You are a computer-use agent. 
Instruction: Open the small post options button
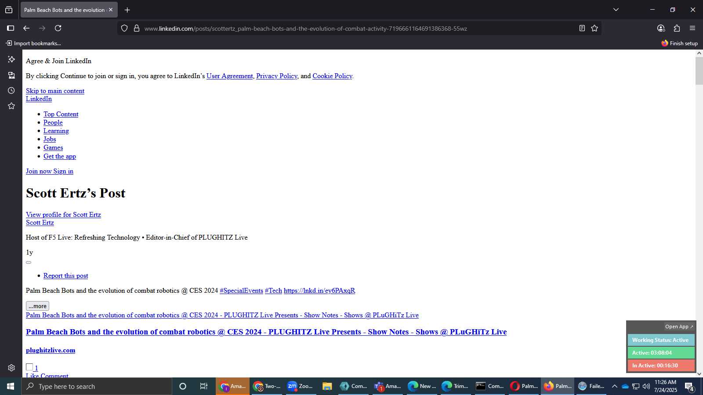29,262
